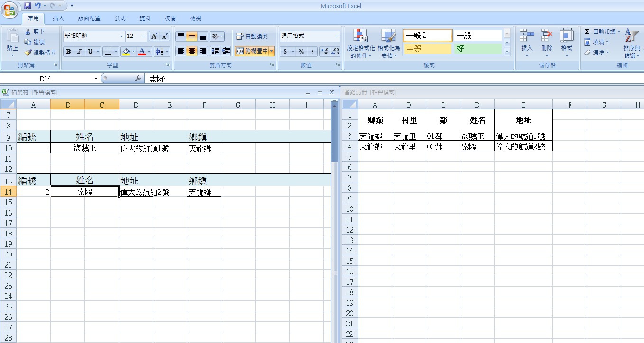
Task: Switch to the 公式 (Formulas) tab
Action: point(120,18)
